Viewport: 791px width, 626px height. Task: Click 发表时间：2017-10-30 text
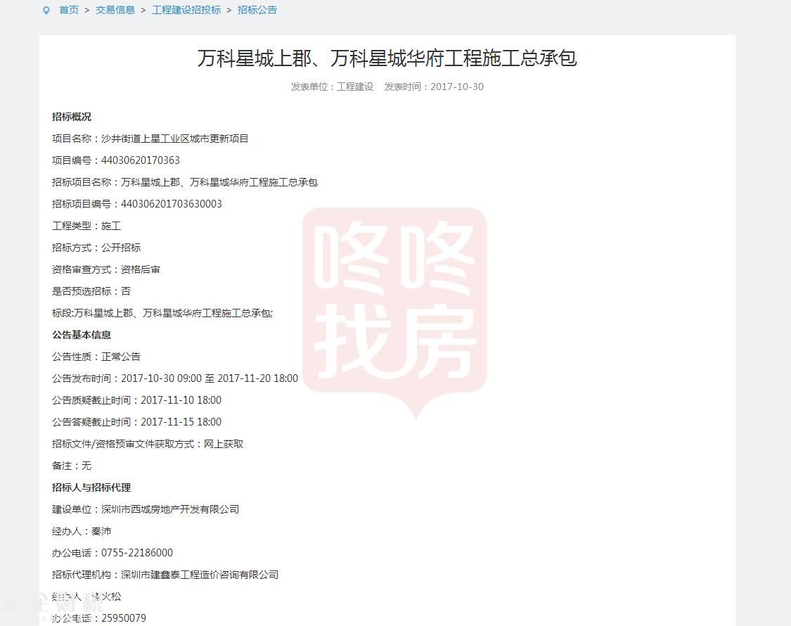point(434,87)
